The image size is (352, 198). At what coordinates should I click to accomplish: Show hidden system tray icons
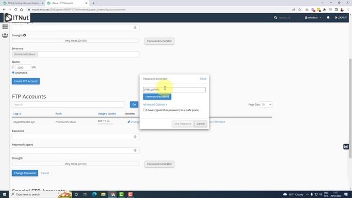[x=307, y=194]
